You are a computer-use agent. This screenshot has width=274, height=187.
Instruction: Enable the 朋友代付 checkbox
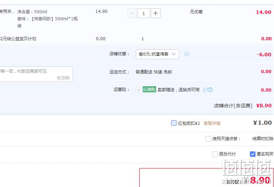click(215, 154)
